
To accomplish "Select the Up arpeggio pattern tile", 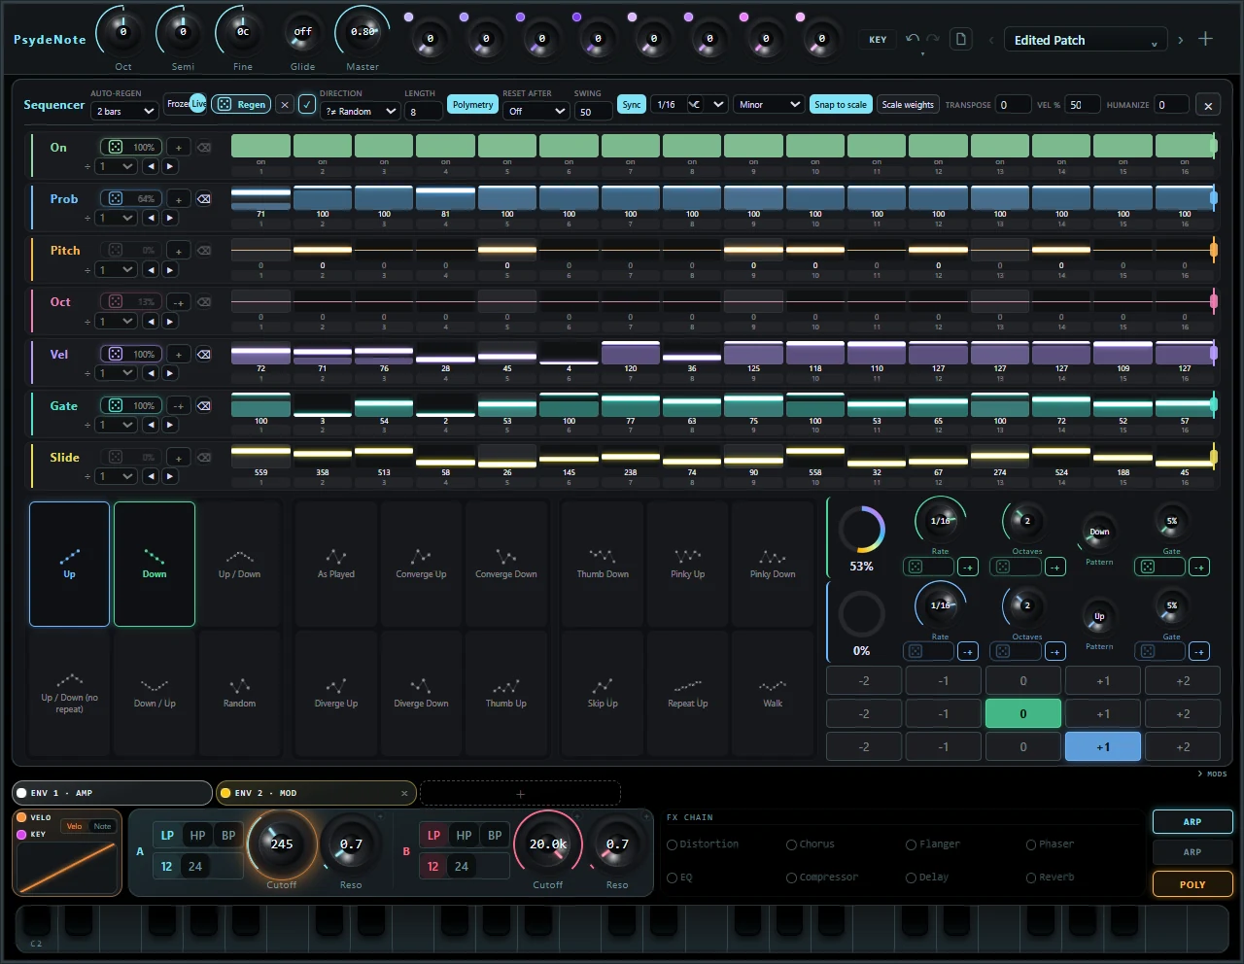I will click(x=69, y=564).
